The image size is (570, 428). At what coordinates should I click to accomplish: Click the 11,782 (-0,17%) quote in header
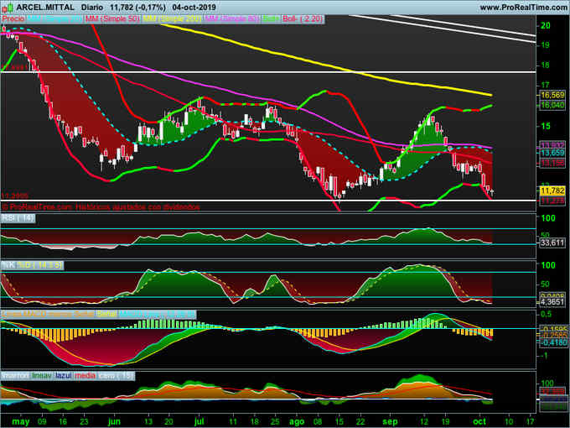(x=138, y=8)
